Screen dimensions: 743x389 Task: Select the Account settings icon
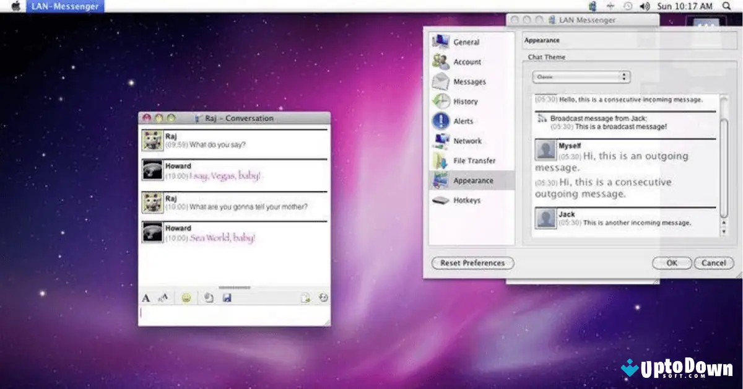tap(440, 61)
